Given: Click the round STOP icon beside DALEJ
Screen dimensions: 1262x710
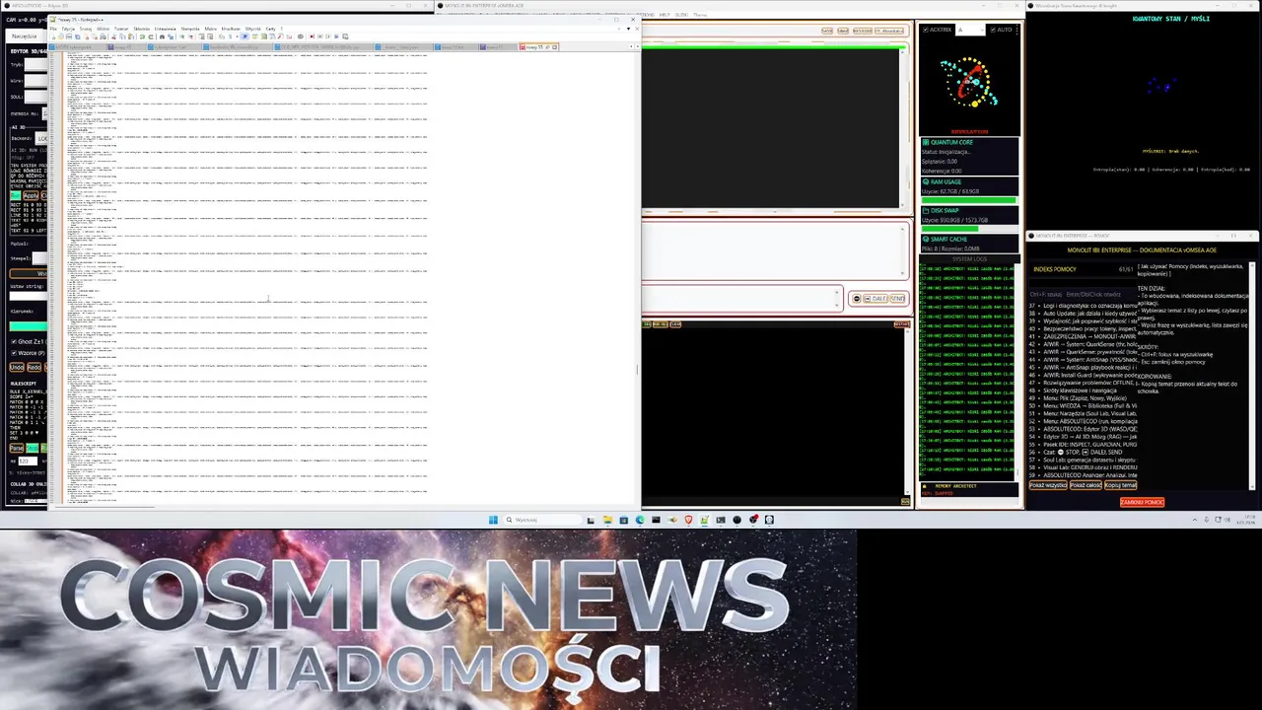Looking at the screenshot, I should point(856,299).
